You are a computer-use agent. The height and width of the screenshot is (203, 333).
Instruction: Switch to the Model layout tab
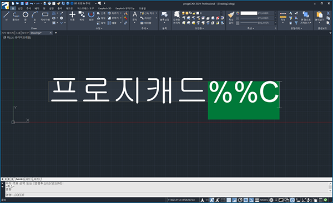click(x=20, y=179)
